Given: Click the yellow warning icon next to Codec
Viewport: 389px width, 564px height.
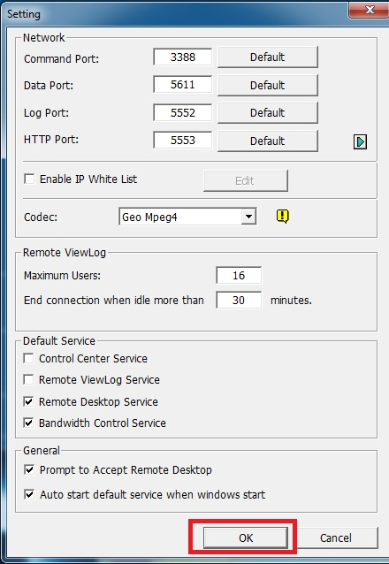Looking at the screenshot, I should [x=283, y=217].
